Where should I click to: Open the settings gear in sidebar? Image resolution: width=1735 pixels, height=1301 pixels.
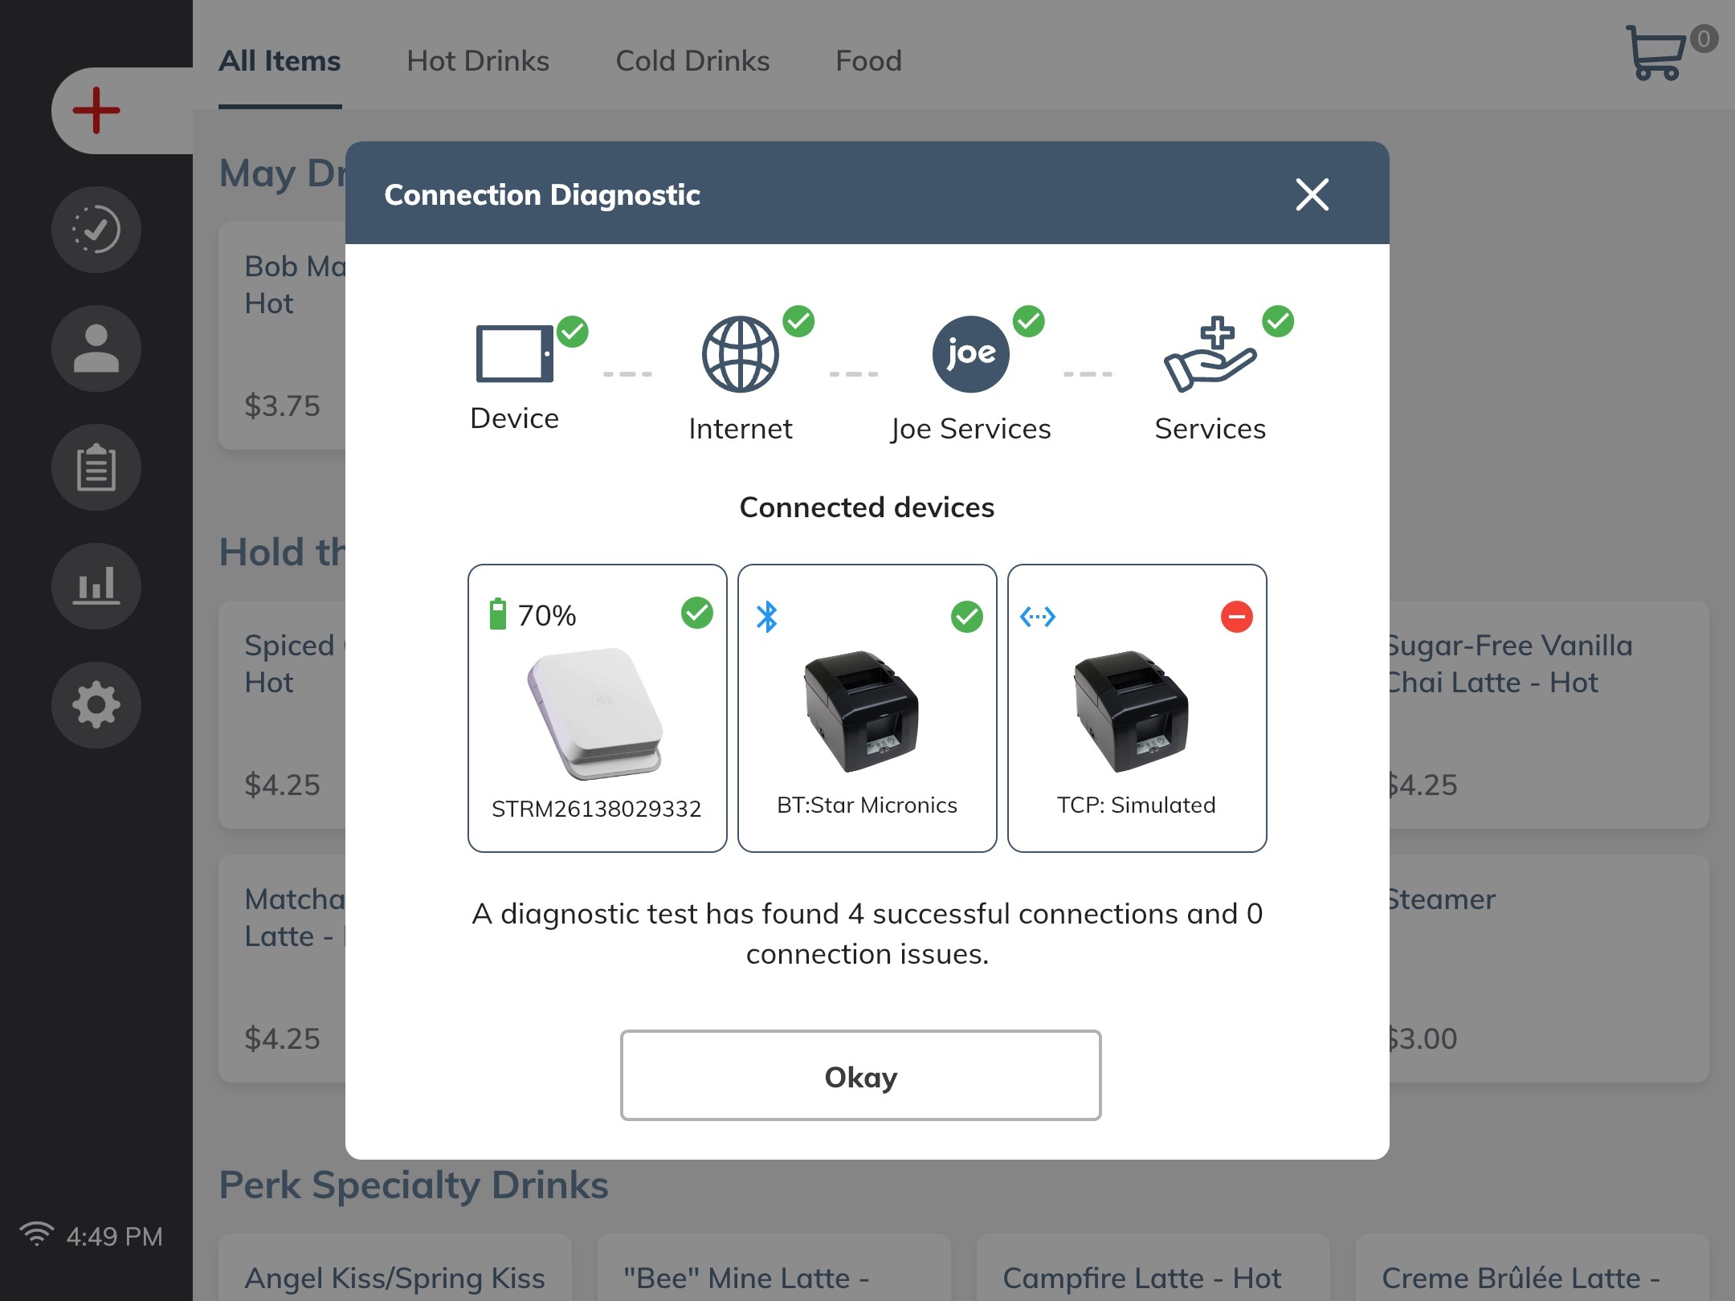tap(96, 705)
